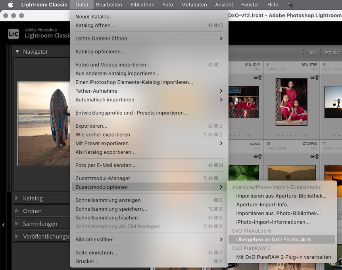
Task: Choose Katalog öffnen...
Action: click(149, 25)
